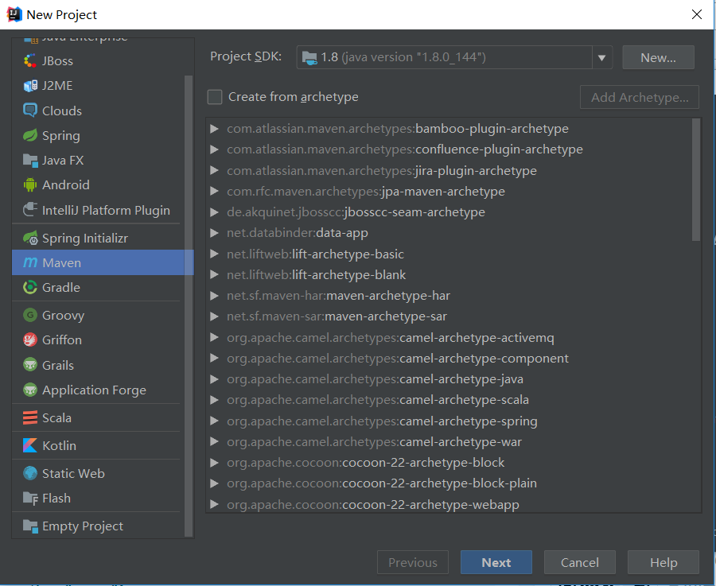Enable the Create from archetype checkbox
Screen dimensions: 716x586
[214, 96]
